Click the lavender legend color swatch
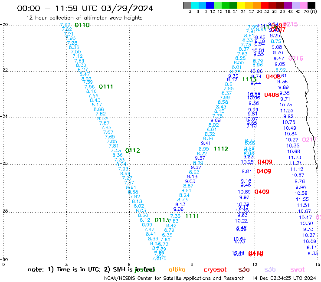Screen dimensions: 321x282 (x=295, y=5)
